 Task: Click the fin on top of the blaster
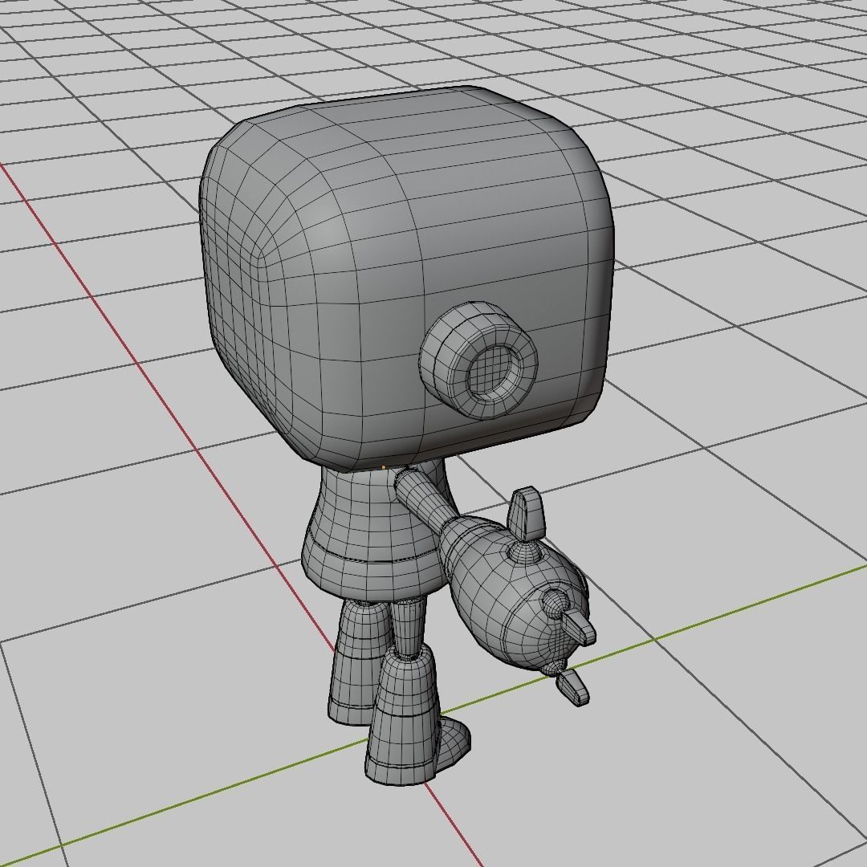[527, 512]
